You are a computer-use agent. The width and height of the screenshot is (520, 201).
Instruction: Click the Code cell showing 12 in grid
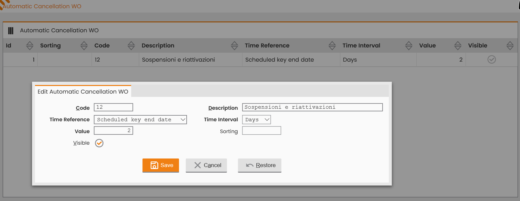115,60
